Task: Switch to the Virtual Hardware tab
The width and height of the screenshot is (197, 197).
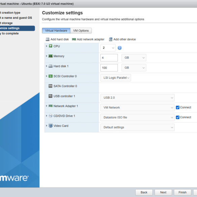Action: [x=56, y=31]
